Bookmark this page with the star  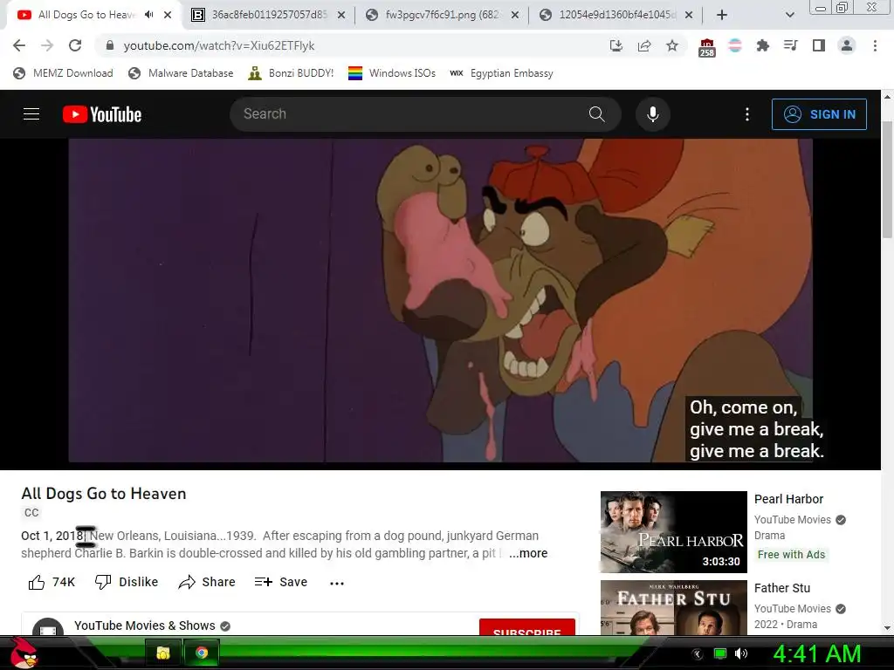(672, 45)
